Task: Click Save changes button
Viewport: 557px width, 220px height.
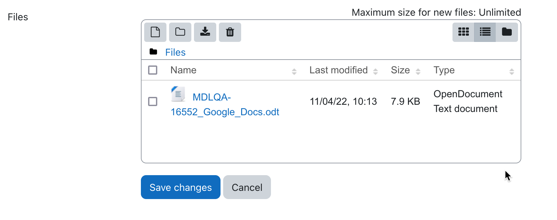Action: 181,187
